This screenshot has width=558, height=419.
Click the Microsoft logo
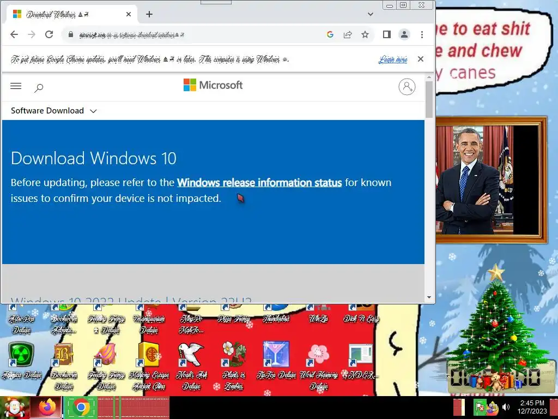213,85
